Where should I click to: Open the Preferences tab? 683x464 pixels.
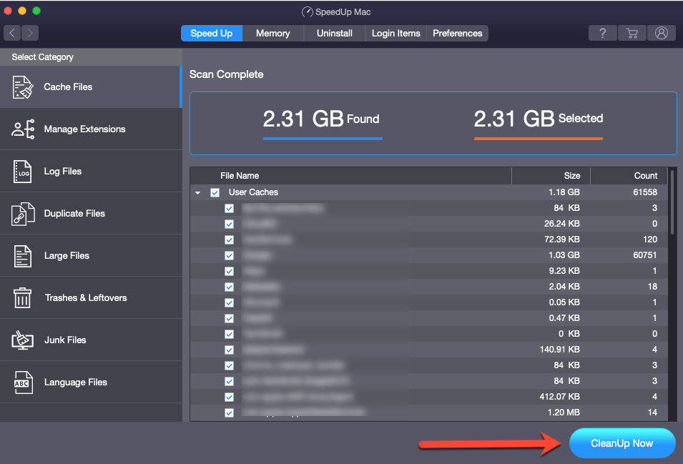458,33
